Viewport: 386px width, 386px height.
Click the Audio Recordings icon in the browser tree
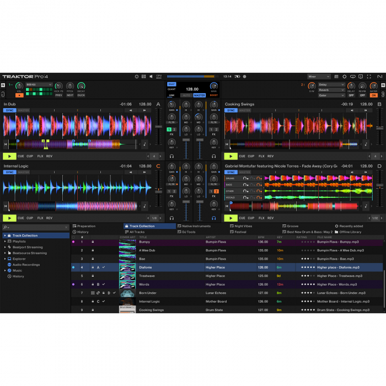coord(9,265)
